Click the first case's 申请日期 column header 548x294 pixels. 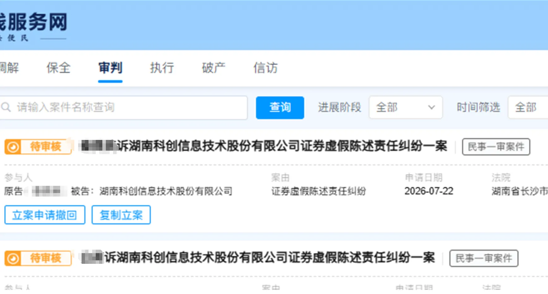point(424,178)
